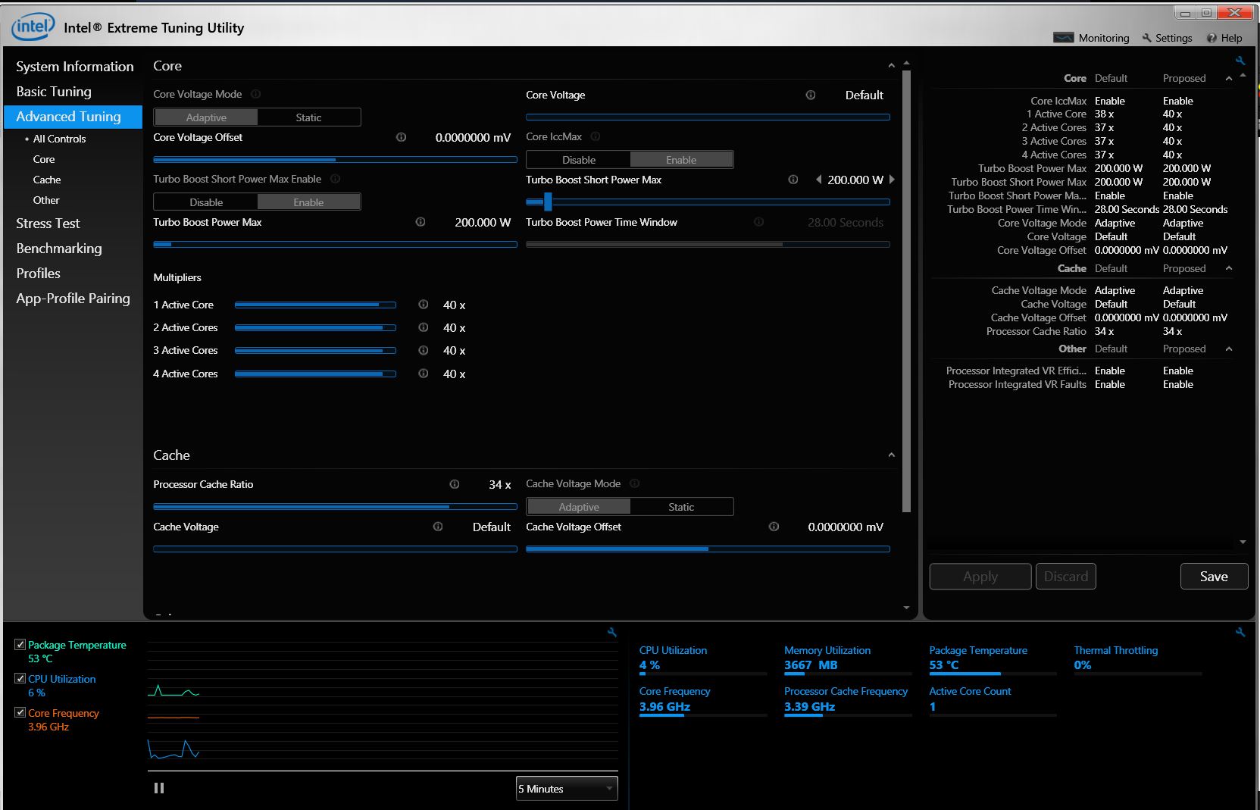Image resolution: width=1260 pixels, height=810 pixels.
Task: Open System Information section
Action: click(x=75, y=67)
